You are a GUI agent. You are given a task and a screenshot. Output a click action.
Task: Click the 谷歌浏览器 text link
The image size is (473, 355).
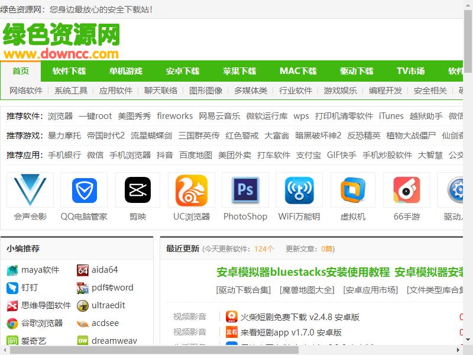pyautogui.click(x=42, y=323)
